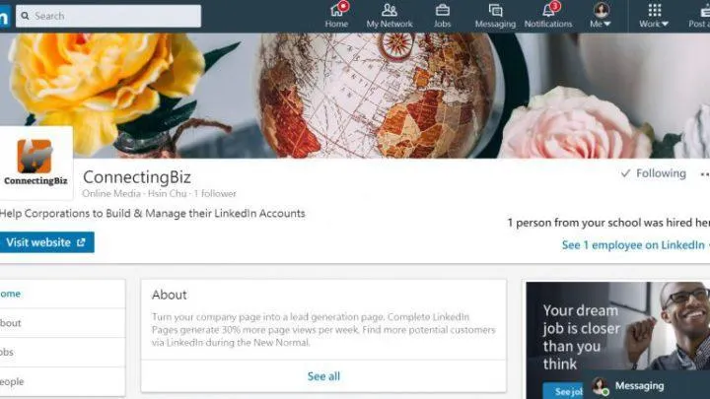Click the ConnectingBiz company logo
The width and height of the screenshot is (710, 399).
tap(35, 163)
